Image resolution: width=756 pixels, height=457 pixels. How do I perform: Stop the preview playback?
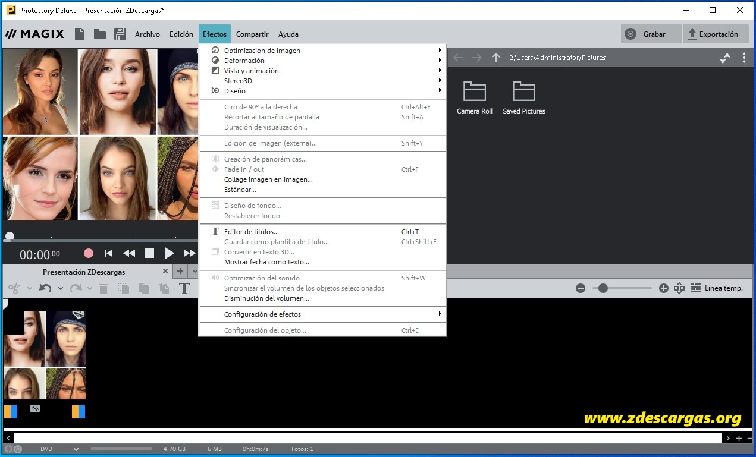click(x=149, y=253)
